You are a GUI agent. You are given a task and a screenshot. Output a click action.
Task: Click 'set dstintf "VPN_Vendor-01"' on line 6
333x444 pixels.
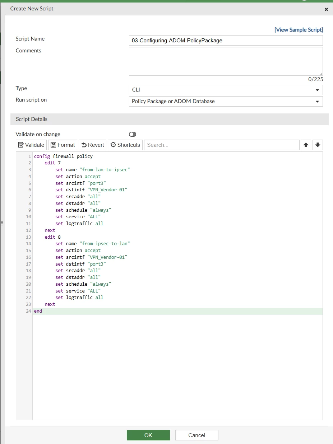click(91, 190)
